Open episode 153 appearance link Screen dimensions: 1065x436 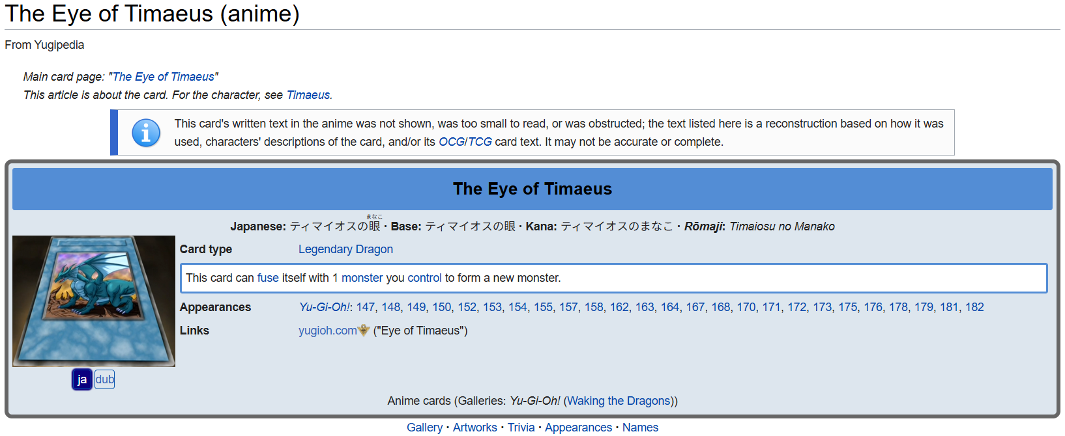pos(493,307)
